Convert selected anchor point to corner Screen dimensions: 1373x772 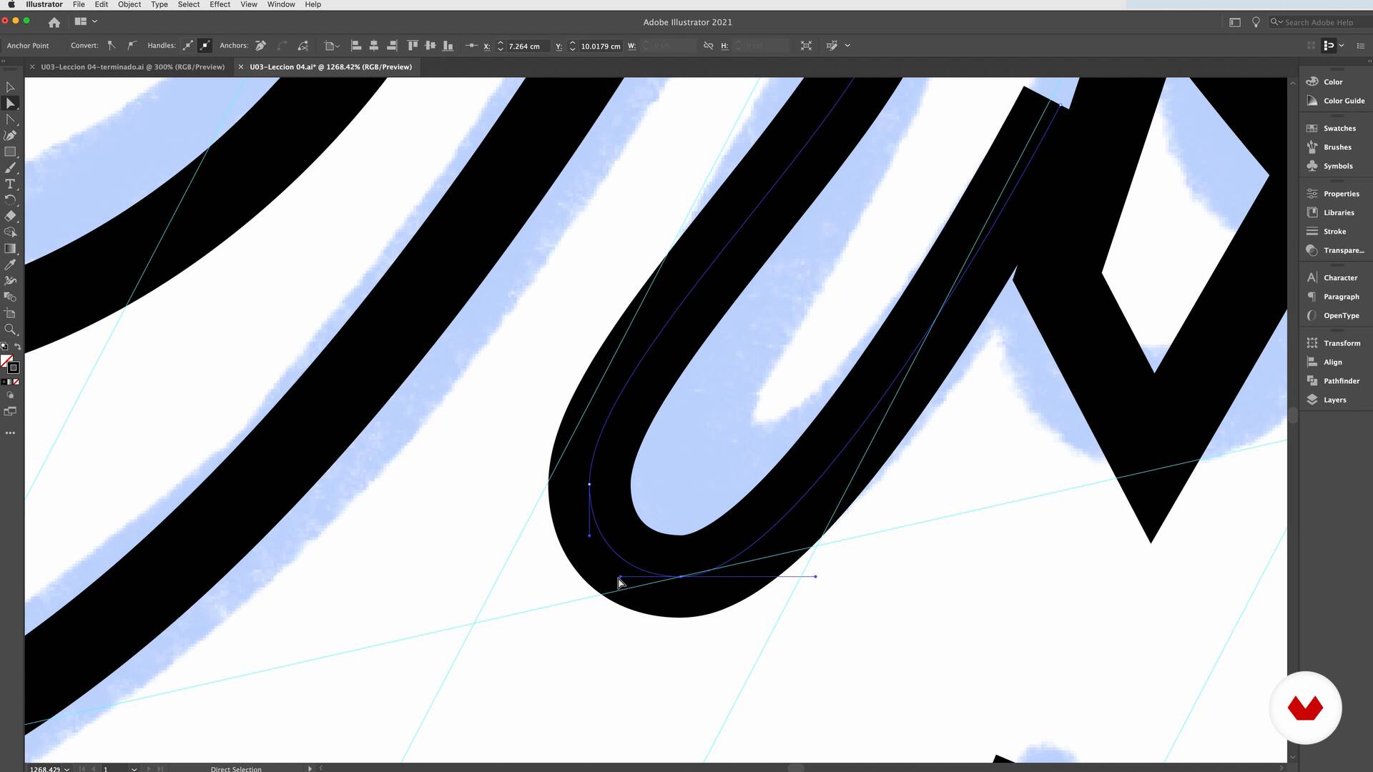[112, 46]
